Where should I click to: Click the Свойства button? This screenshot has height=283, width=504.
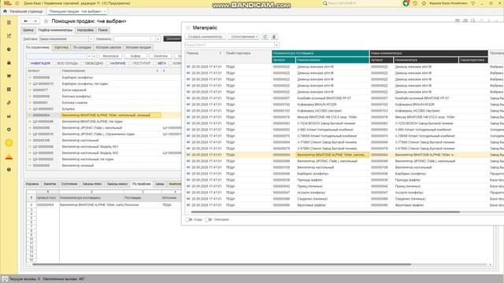(161, 56)
